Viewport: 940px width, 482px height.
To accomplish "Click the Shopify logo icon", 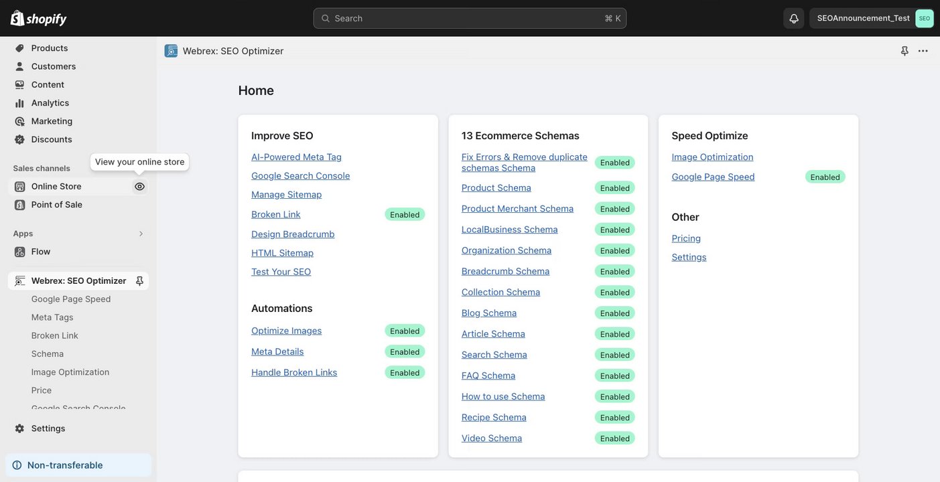I will pyautogui.click(x=17, y=18).
